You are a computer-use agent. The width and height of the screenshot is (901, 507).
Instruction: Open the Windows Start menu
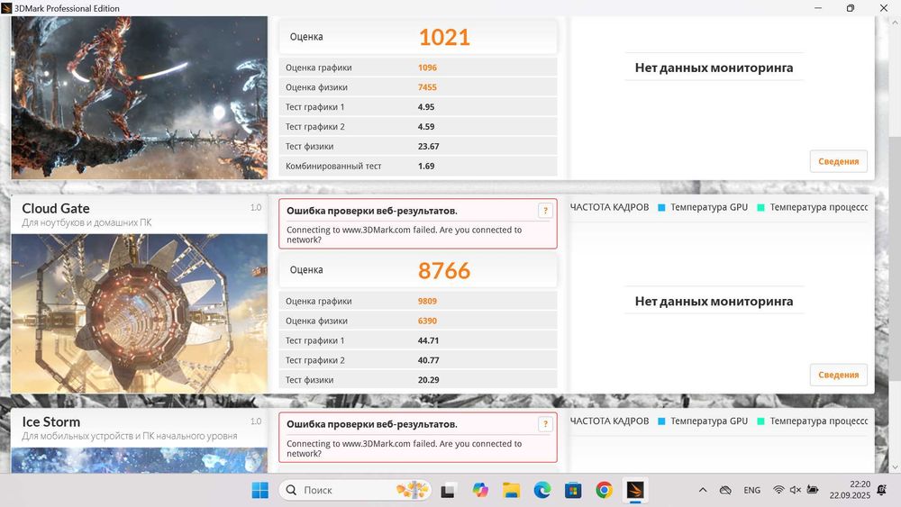[x=259, y=490]
